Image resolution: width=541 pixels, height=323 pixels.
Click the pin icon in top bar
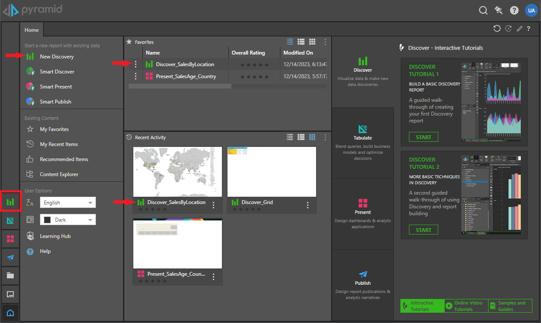click(x=499, y=10)
